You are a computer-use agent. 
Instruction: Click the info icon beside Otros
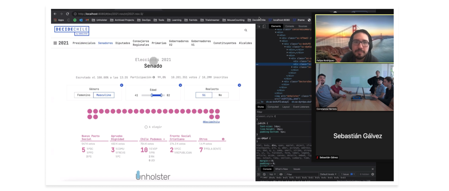(x=223, y=139)
